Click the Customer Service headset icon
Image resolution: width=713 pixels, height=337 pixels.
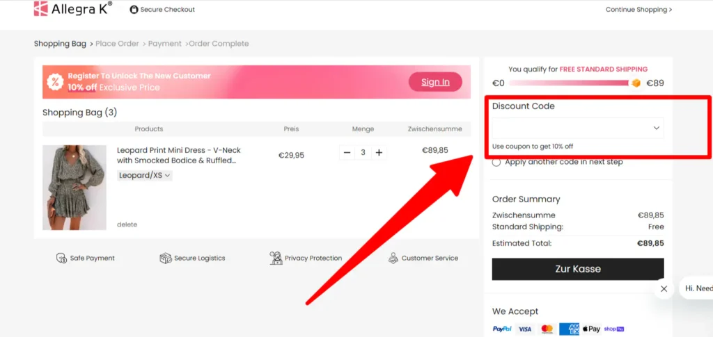click(393, 258)
